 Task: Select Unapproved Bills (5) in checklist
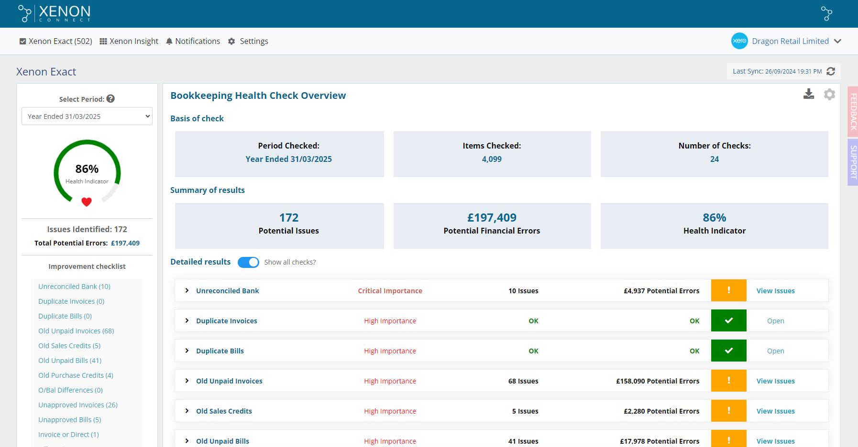coord(70,420)
